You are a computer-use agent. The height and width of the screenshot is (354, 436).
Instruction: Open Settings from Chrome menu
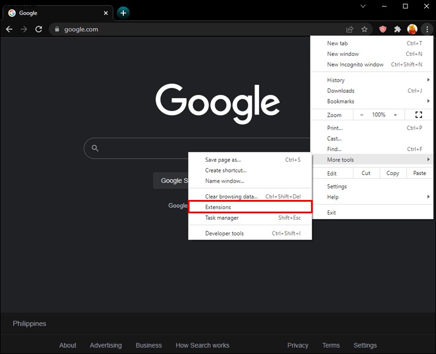tap(372, 187)
